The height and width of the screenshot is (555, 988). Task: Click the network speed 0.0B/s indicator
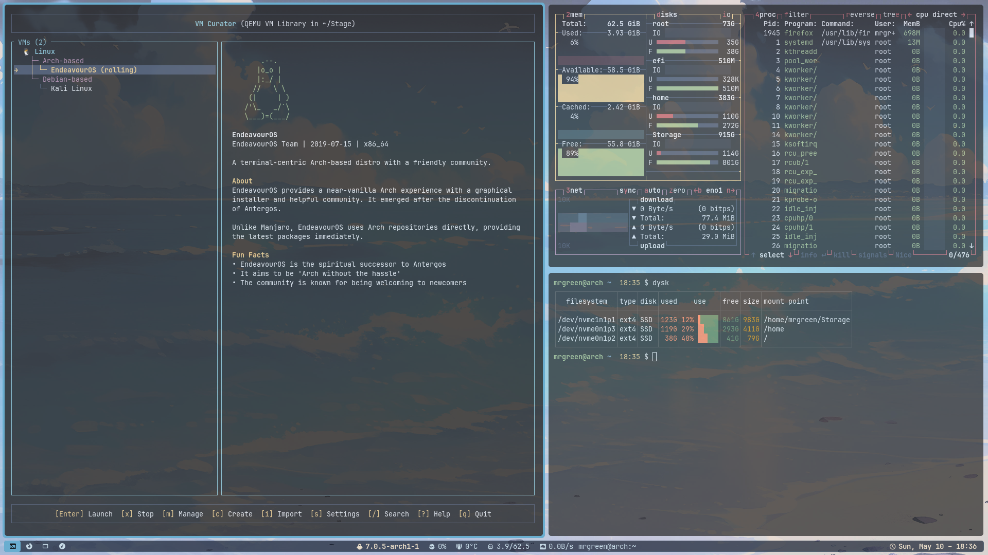[556, 546]
